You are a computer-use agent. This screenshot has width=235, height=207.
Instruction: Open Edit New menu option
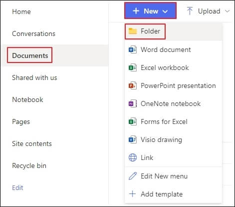point(173,176)
